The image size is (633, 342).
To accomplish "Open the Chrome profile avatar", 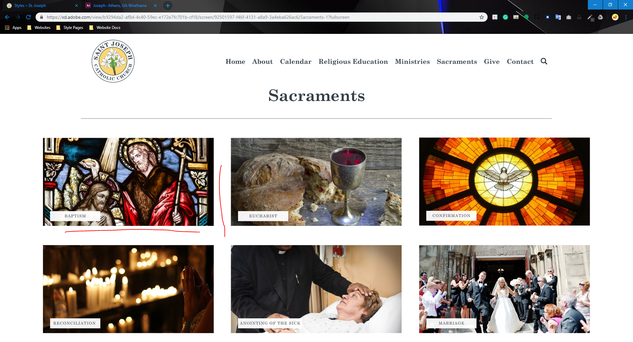I will pyautogui.click(x=615, y=17).
